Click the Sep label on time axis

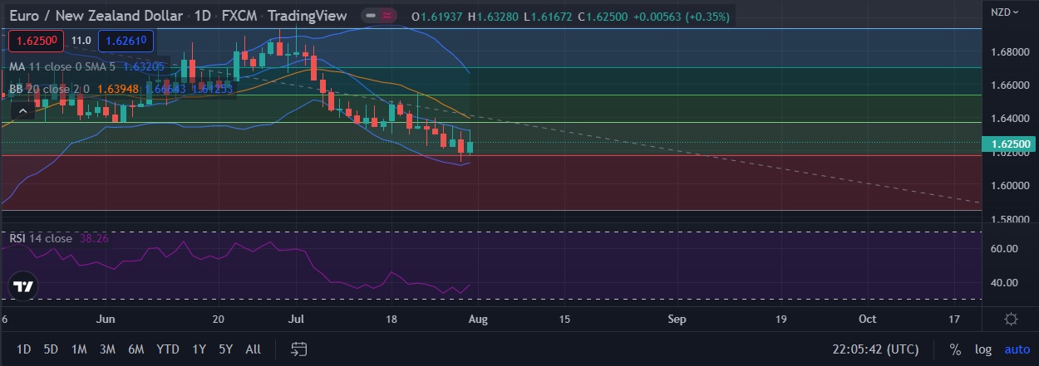click(x=677, y=320)
